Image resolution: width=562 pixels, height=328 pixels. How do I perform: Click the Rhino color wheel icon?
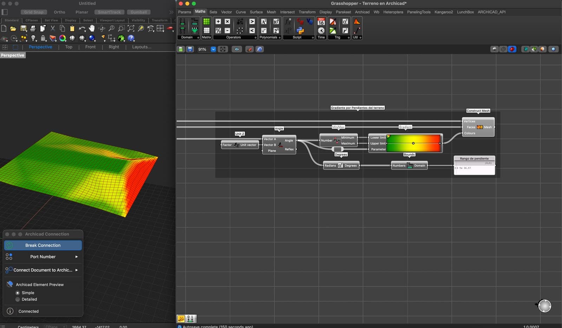click(63, 38)
